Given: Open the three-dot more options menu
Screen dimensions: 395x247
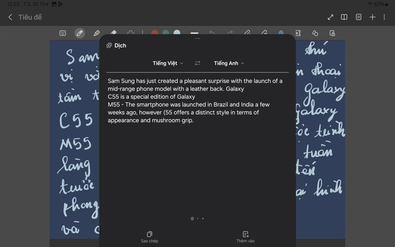Looking at the screenshot, I should click(385, 17).
